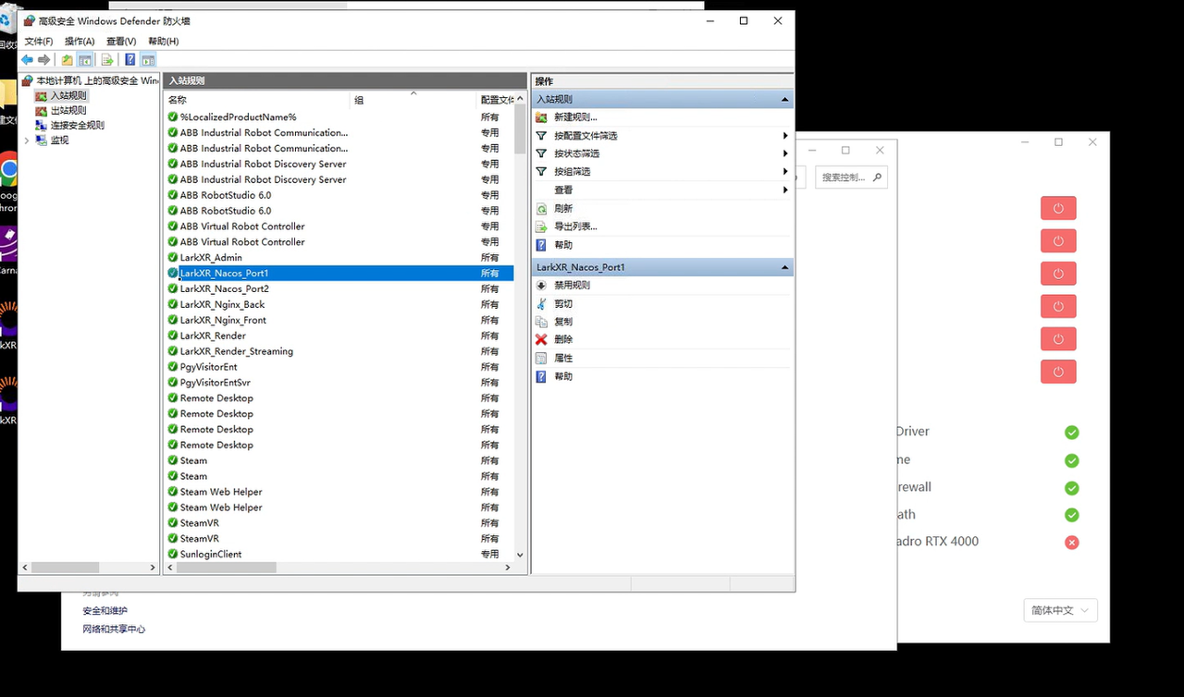Click the green 刷新 refresh icon
This screenshot has height=697, width=1184.
click(542, 209)
